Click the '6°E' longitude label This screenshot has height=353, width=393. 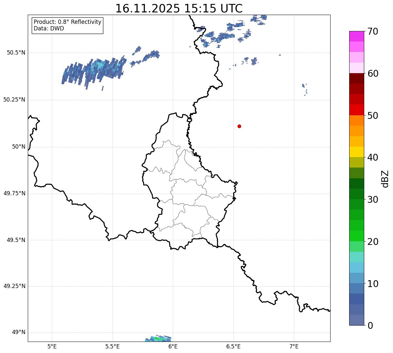tap(173, 346)
